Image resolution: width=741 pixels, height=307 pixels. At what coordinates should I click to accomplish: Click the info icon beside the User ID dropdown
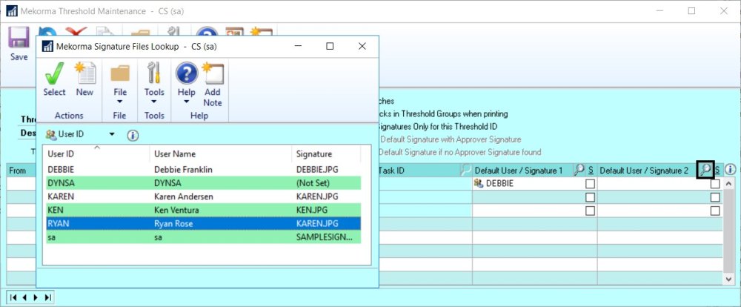(x=133, y=136)
